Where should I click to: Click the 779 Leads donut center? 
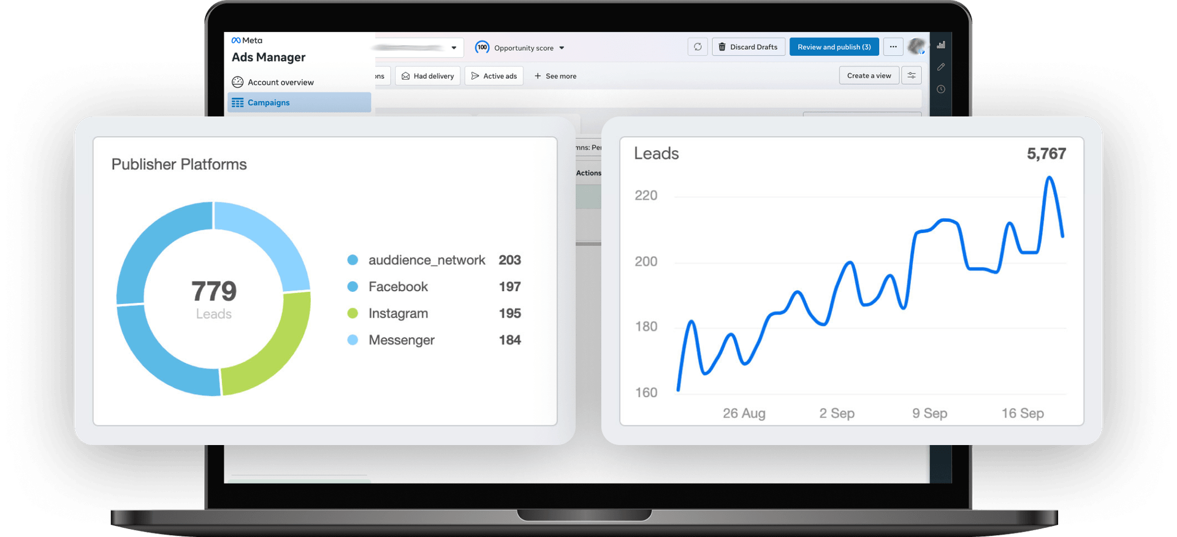214,299
